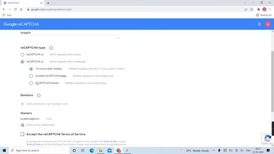
Task: Click the imagino label field
Action: [70, 33]
